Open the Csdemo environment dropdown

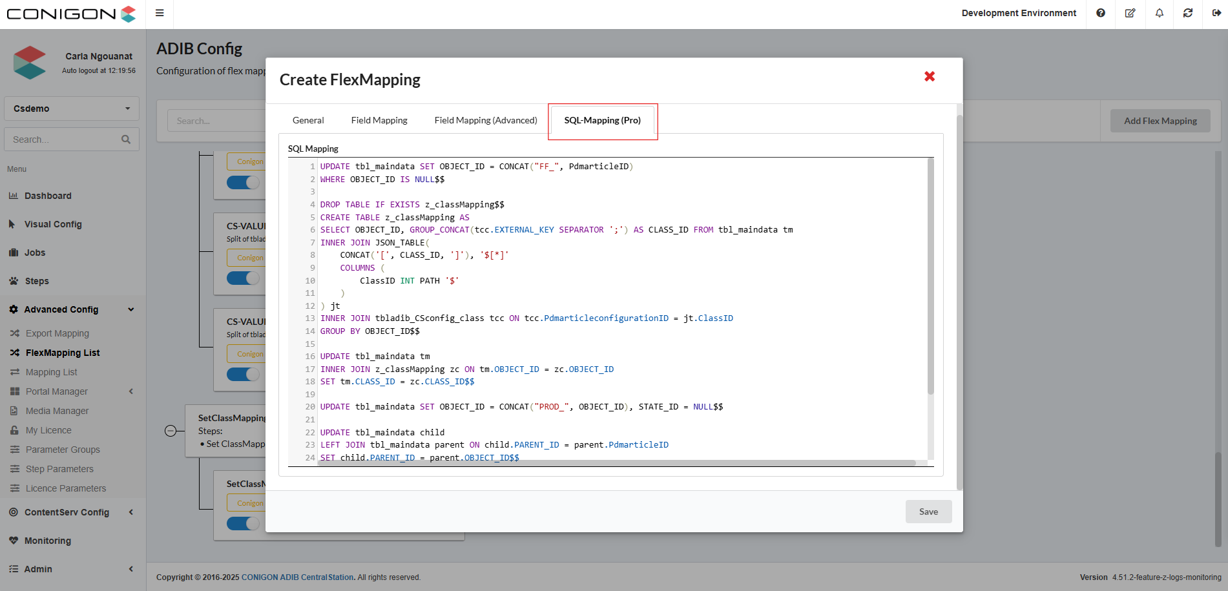[x=72, y=109]
